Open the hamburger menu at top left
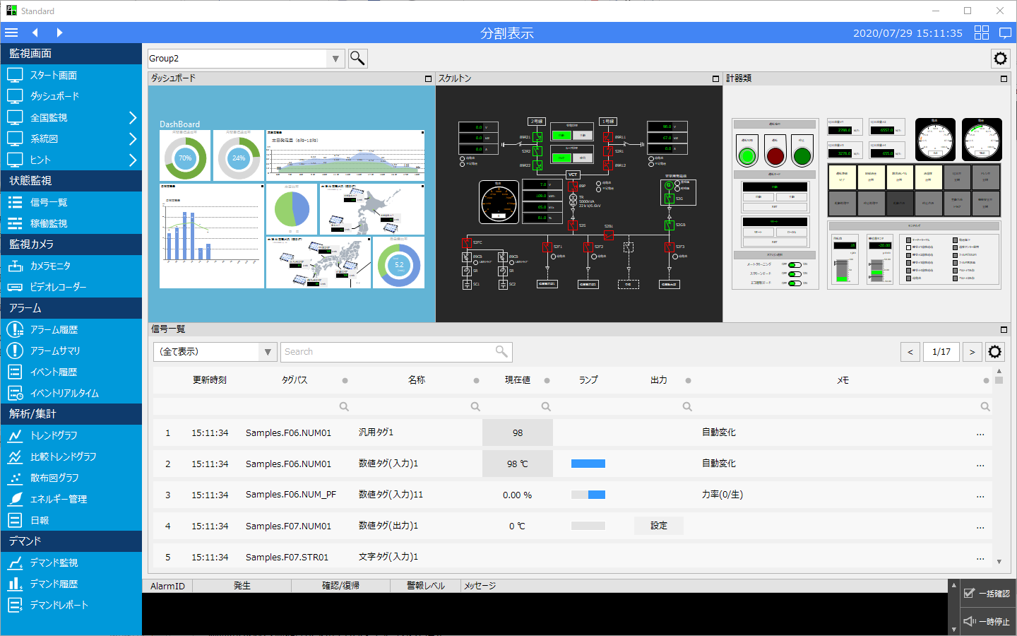Image resolution: width=1017 pixels, height=636 pixels. (x=11, y=32)
